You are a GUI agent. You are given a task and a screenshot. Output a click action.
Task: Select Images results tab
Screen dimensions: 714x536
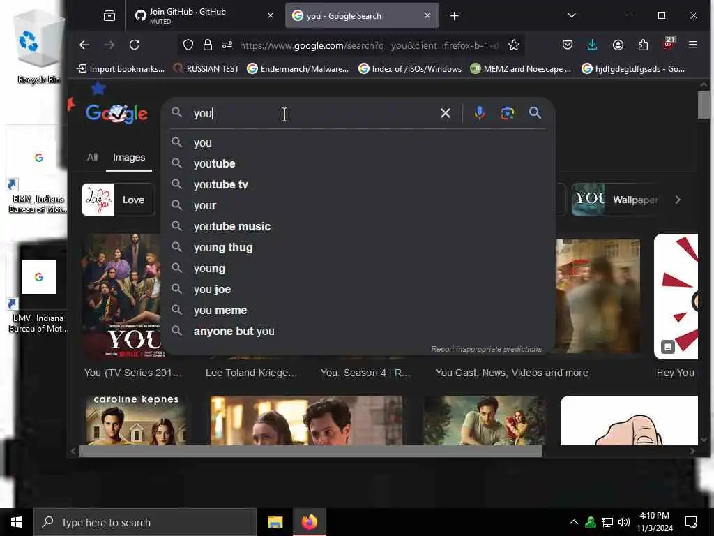[129, 157]
